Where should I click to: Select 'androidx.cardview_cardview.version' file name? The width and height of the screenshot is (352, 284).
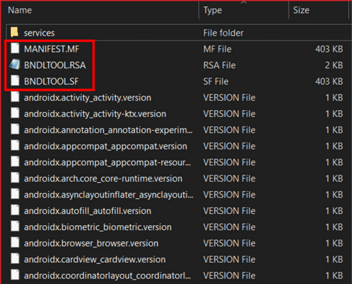[95, 260]
